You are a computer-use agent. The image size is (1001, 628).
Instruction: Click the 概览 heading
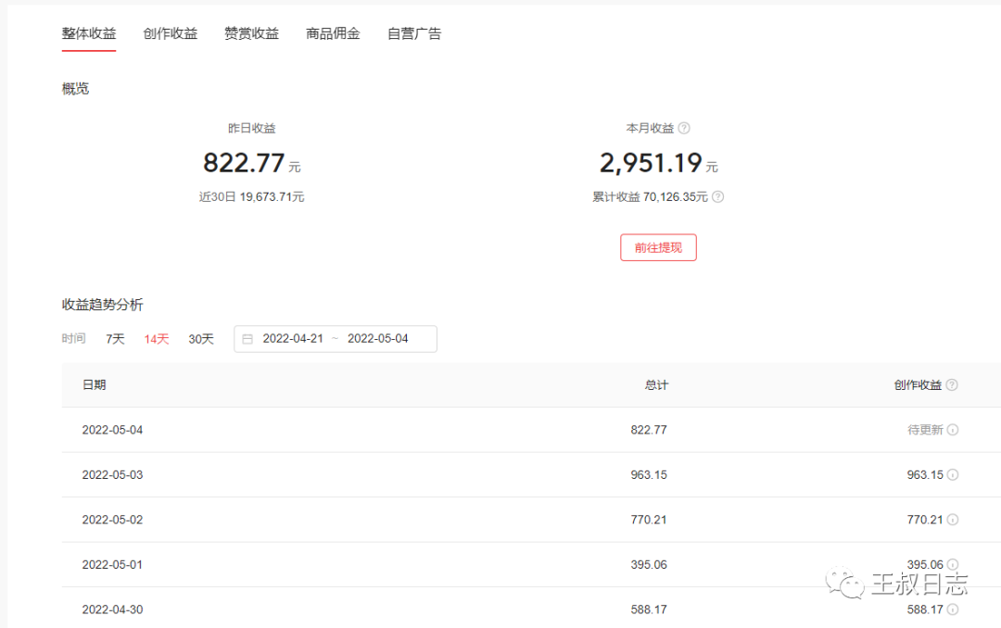coord(75,89)
